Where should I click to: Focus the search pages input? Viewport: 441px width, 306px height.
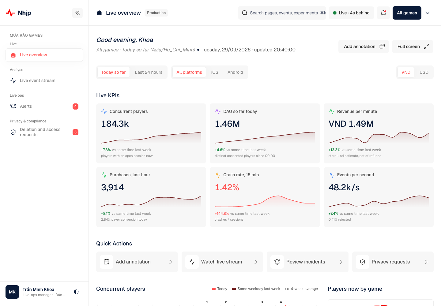coord(282,13)
